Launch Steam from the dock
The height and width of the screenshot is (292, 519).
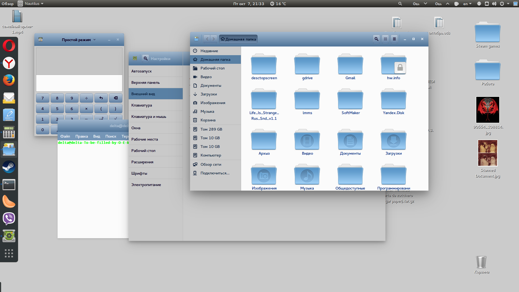pos(9,167)
